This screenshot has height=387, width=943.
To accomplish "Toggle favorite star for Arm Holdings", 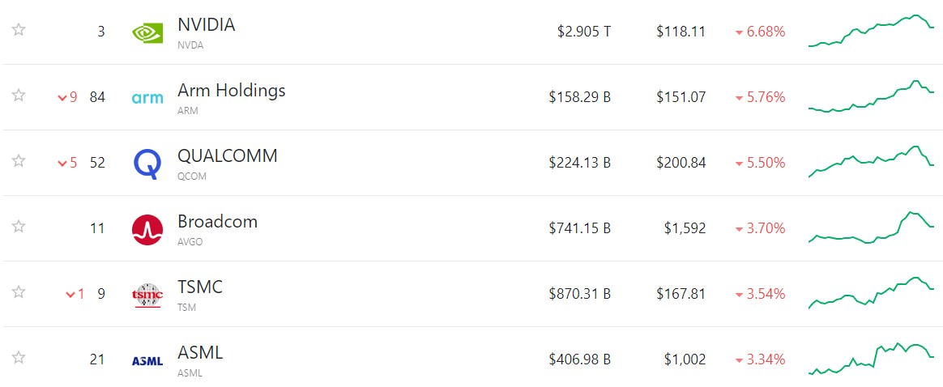I will tap(19, 95).
